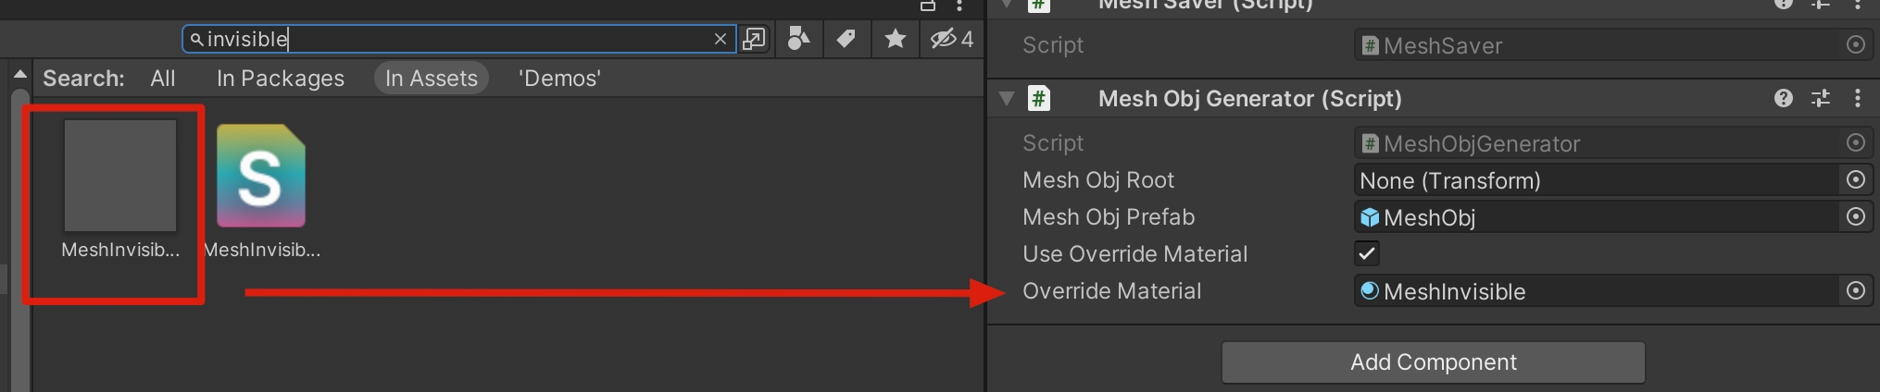Click the favorites star icon

tap(895, 39)
